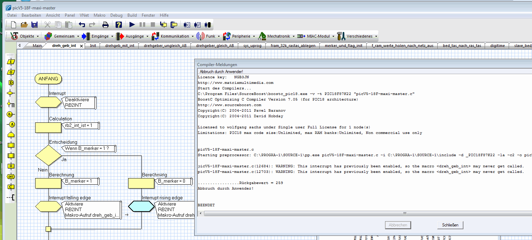The image size is (532, 240).
Task: Click the Step Into simulation icon
Action: click(163, 25)
